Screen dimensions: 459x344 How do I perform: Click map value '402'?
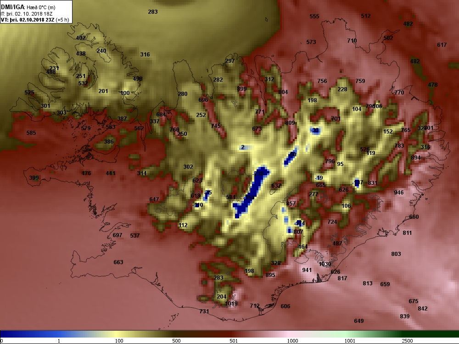(81, 38)
